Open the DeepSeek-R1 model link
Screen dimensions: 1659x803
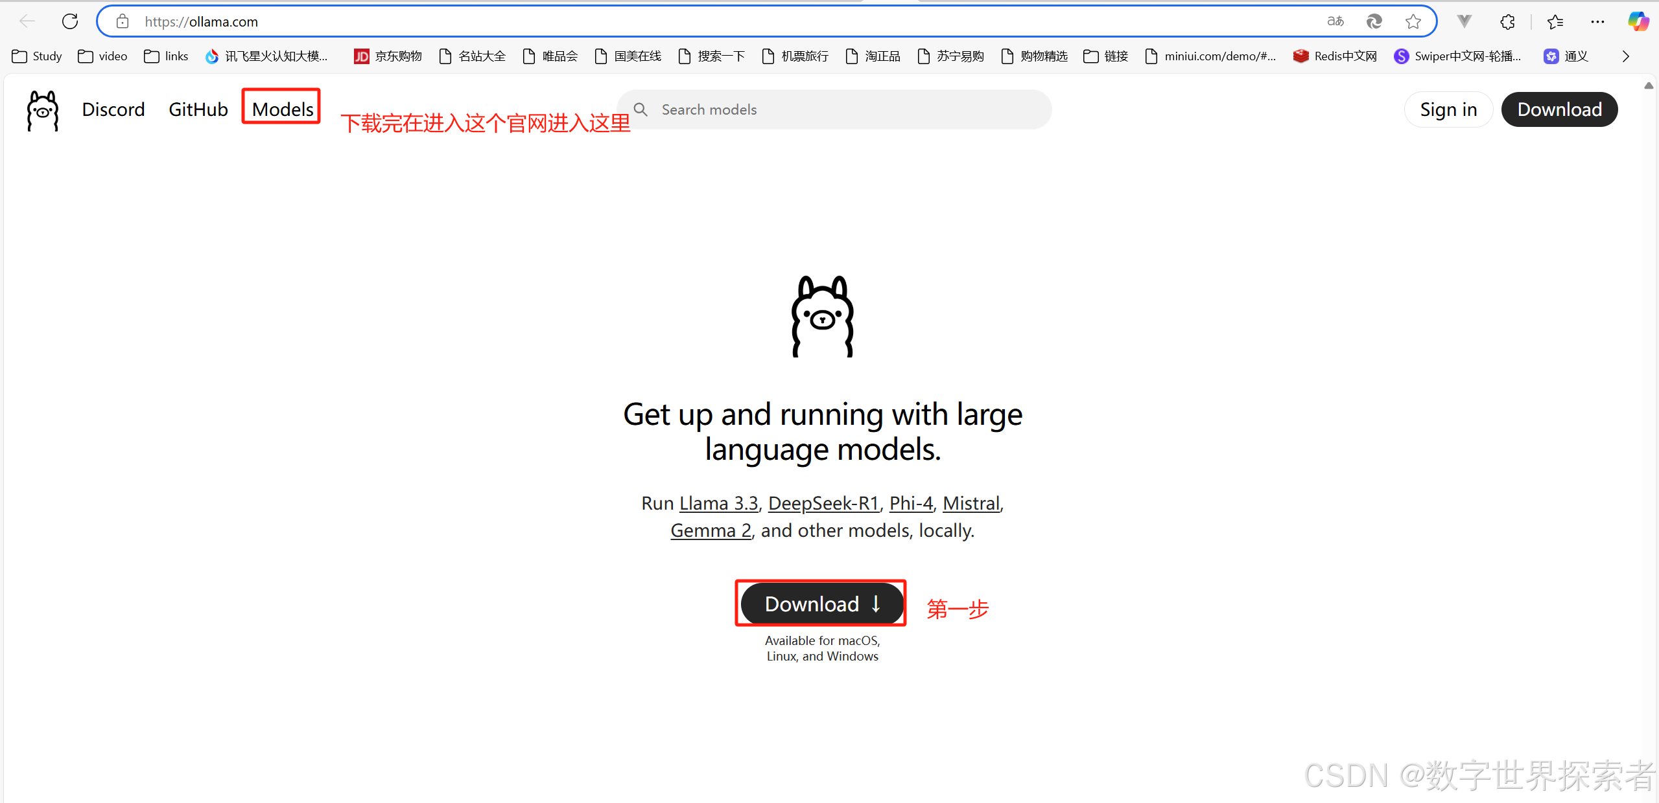point(823,503)
